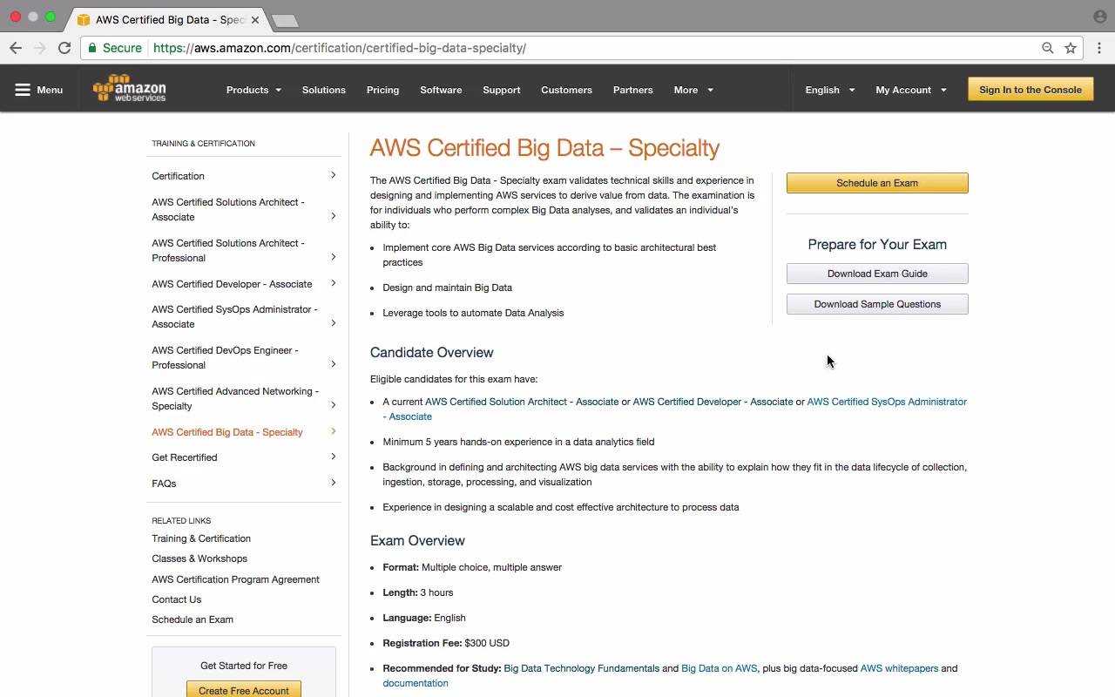Open the More navigation dropdown
Viewport: 1115px width, 697px height.
[693, 90]
